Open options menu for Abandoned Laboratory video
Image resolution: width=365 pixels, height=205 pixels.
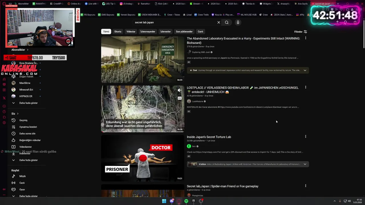[305, 38]
